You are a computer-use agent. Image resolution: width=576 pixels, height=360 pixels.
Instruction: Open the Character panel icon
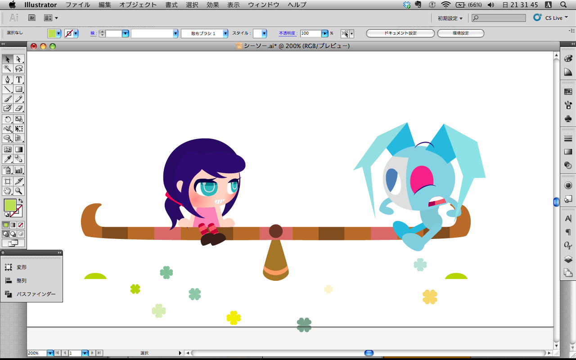point(568,219)
